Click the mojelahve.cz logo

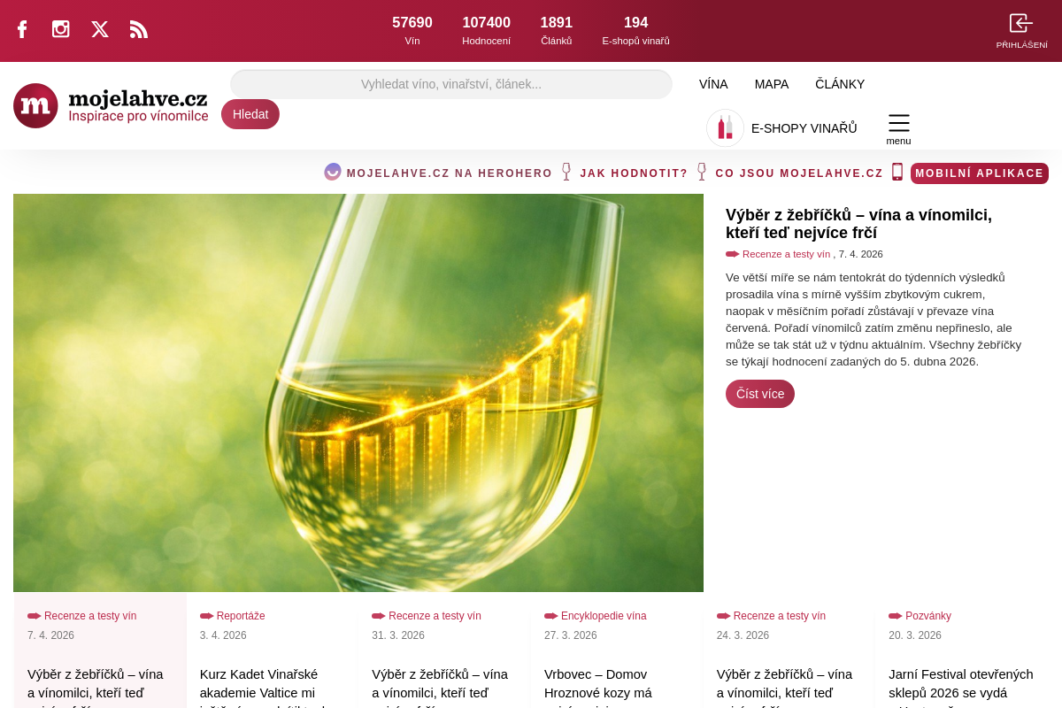pyautogui.click(x=111, y=106)
